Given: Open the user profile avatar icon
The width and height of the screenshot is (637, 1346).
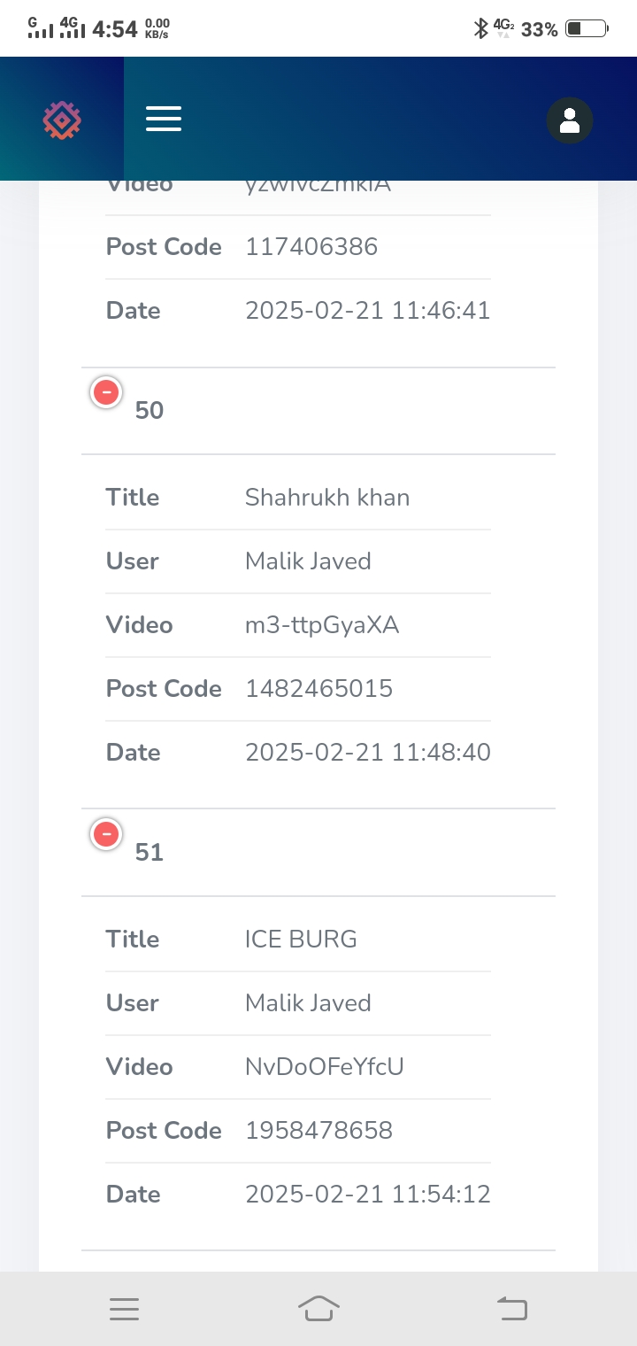Looking at the screenshot, I should click(x=570, y=120).
